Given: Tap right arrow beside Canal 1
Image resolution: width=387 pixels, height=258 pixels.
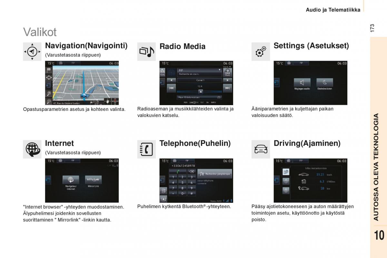Looking at the screenshot, I should point(228,80).
